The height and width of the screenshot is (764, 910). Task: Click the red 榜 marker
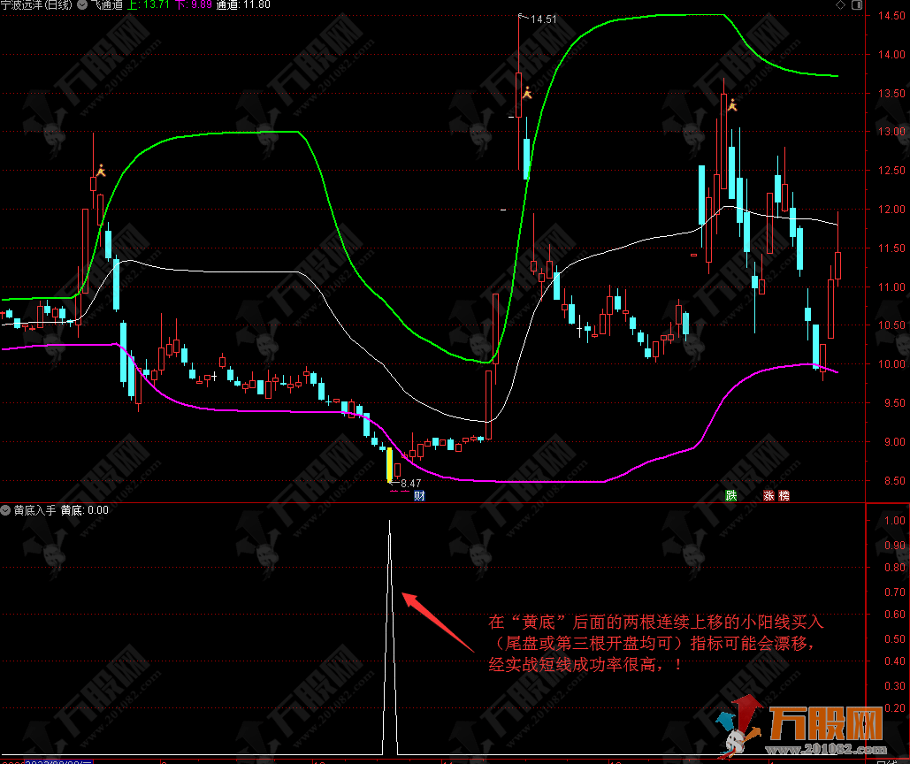point(784,495)
